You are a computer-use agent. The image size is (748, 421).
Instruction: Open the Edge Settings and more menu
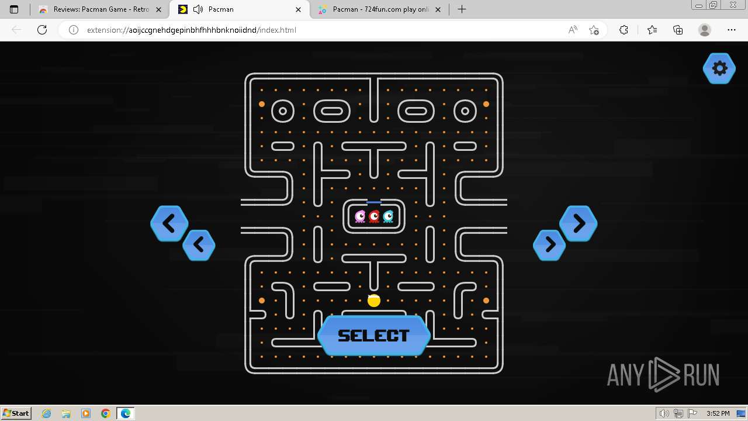[x=732, y=30]
